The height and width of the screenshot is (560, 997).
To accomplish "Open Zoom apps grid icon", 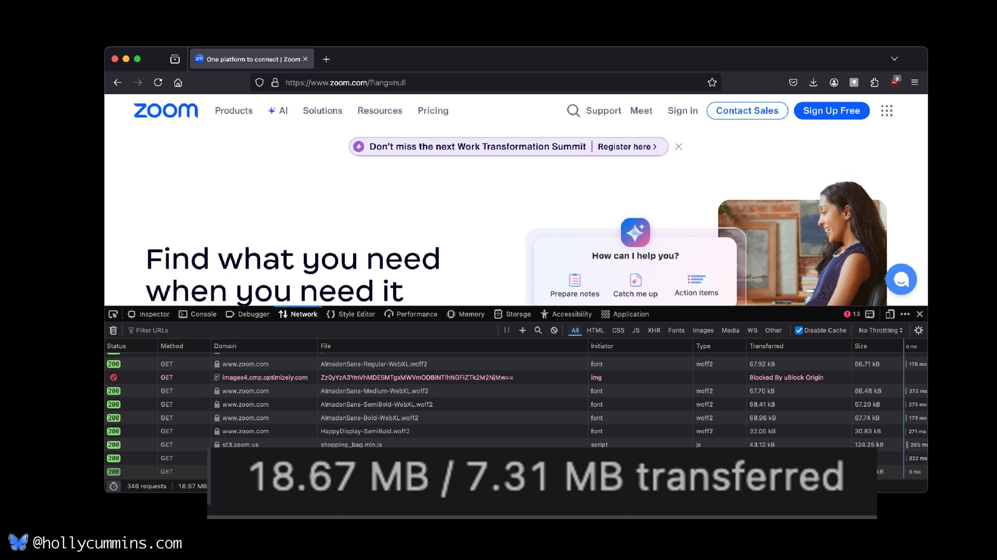I will [886, 110].
